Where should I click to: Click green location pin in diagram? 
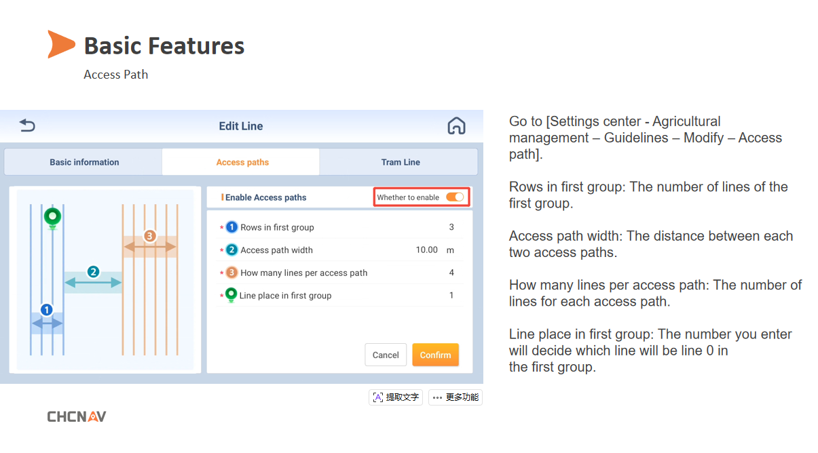(x=52, y=218)
